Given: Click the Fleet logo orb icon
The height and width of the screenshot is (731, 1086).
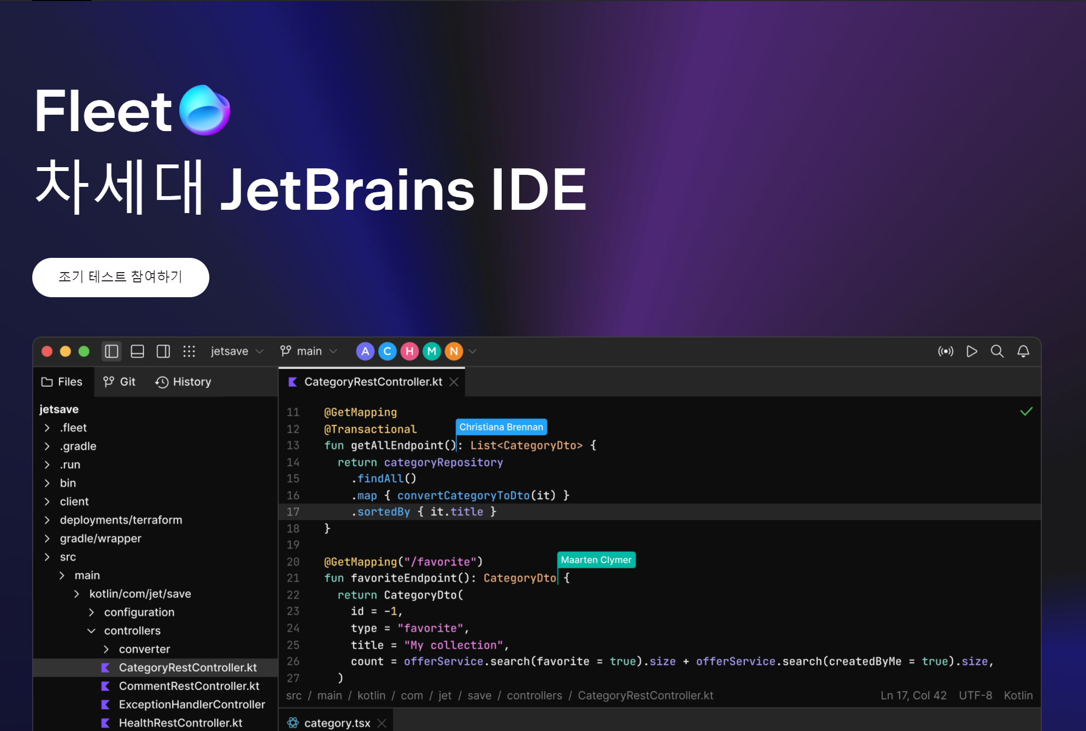Looking at the screenshot, I should click(x=205, y=110).
